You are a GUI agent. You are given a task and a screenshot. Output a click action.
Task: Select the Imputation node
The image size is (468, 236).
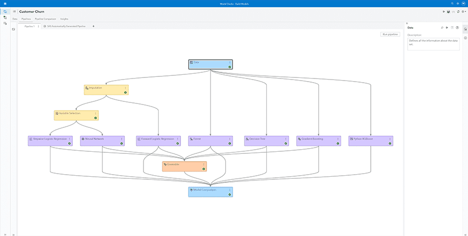(106, 90)
